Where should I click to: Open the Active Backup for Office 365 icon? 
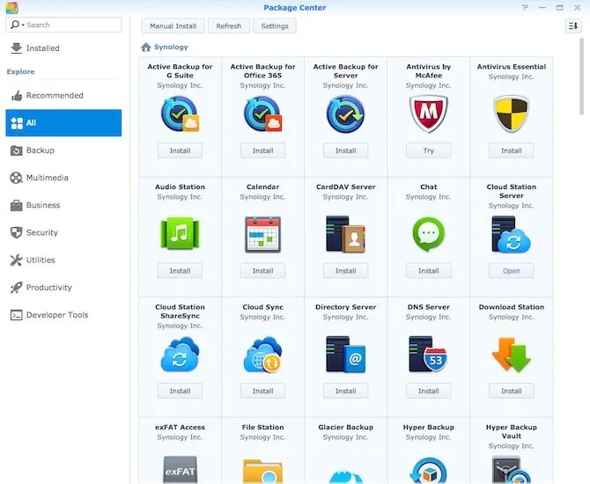point(262,114)
